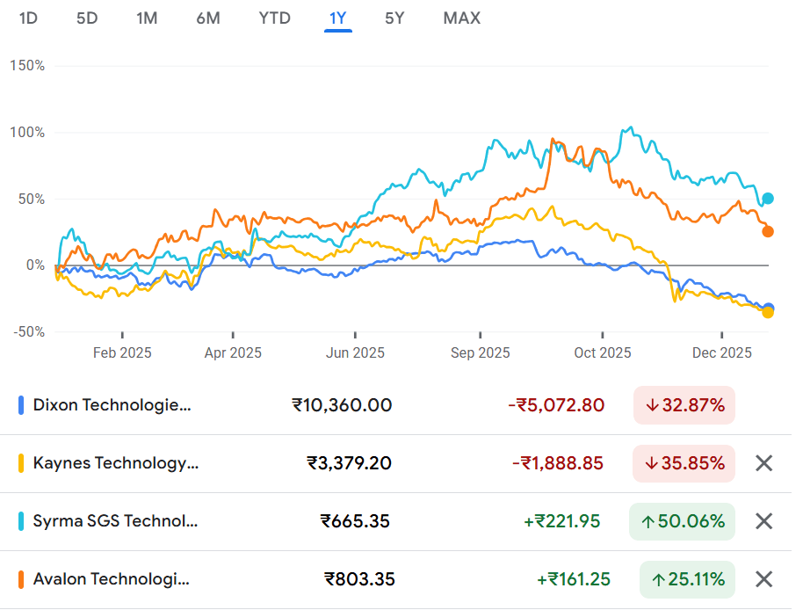Screen dimensions: 803x610
Task: Switch chart to 6M range
Action: coord(208,18)
